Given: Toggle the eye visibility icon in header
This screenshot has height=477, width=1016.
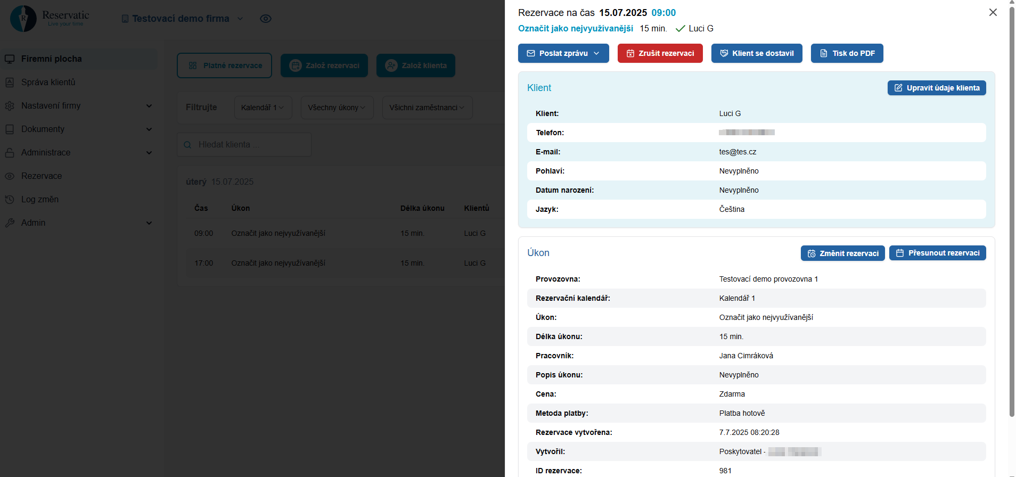Looking at the screenshot, I should [266, 19].
